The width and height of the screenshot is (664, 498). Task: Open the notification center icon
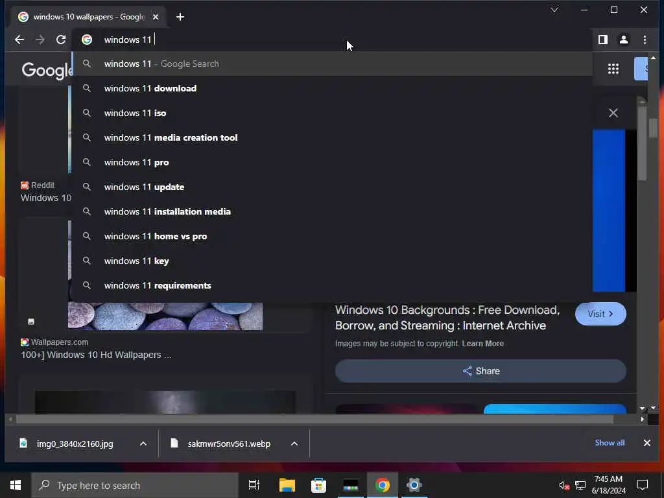tap(643, 485)
